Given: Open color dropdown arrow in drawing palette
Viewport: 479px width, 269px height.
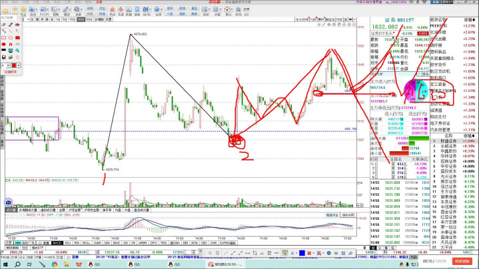Looking at the screenshot, I should click(x=19, y=65).
